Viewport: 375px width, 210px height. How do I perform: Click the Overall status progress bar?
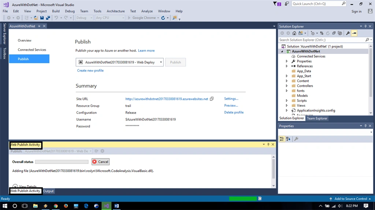click(x=62, y=162)
